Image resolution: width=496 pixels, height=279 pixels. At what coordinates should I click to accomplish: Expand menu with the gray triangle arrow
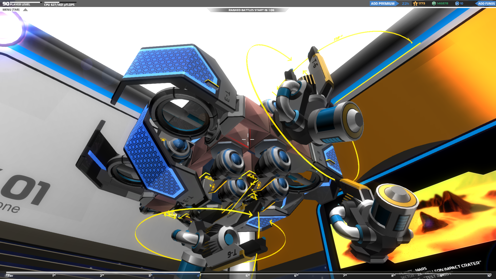click(25, 10)
